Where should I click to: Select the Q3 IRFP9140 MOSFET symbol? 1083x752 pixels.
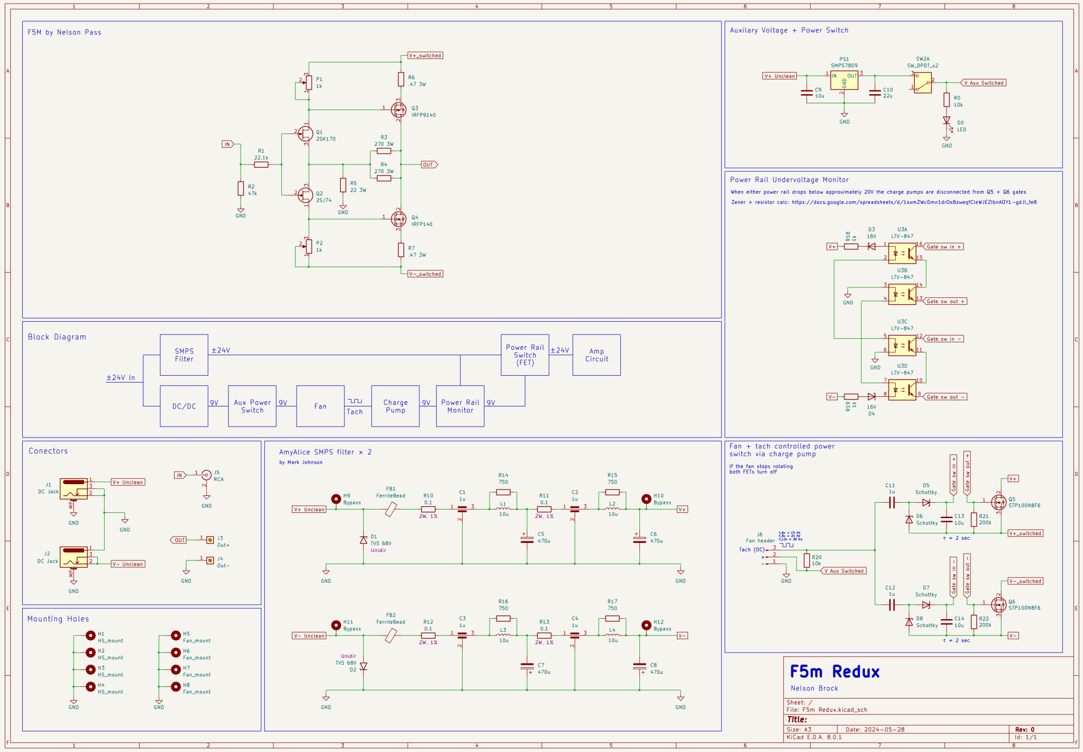399,110
